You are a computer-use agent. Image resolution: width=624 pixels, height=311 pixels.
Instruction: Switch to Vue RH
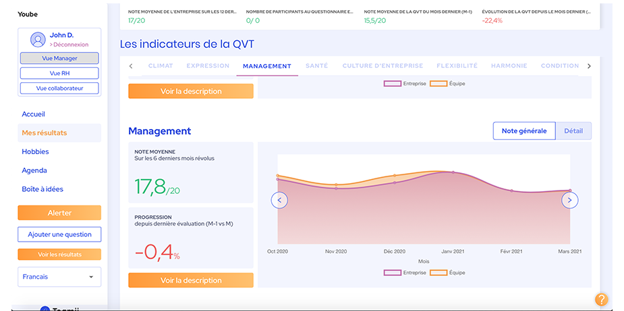(x=59, y=73)
